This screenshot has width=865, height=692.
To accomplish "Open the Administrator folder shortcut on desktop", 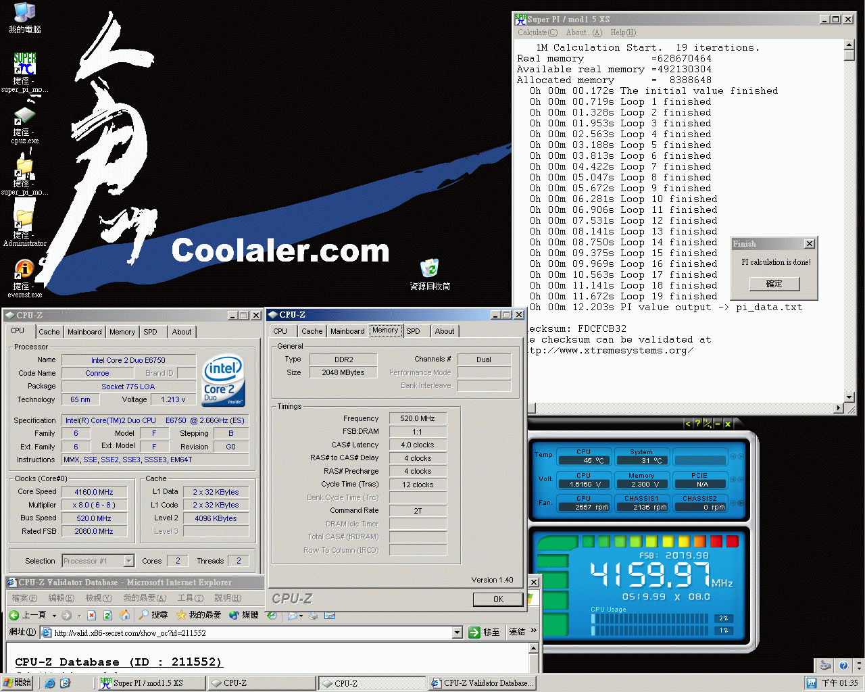I will point(25,228).
